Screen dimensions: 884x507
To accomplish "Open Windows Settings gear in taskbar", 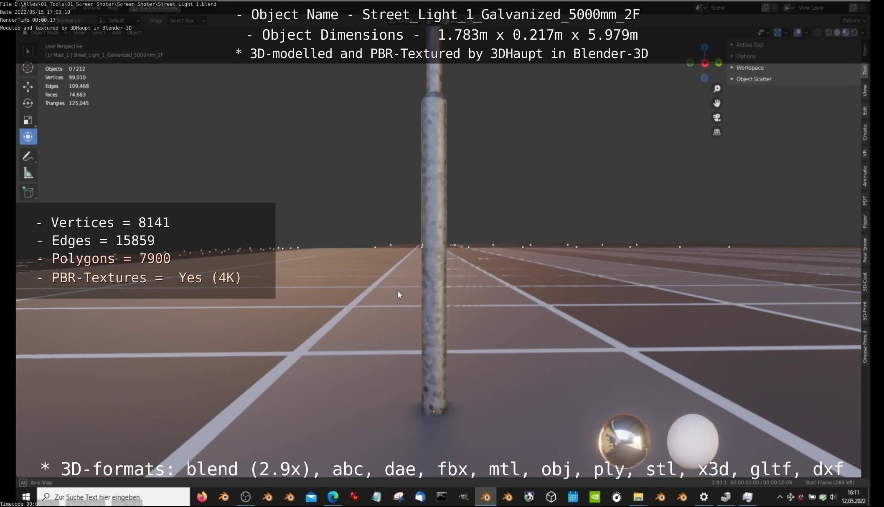I will (x=704, y=497).
